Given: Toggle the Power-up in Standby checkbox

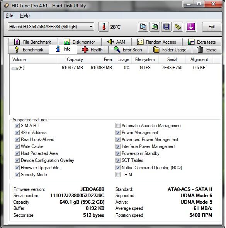Looking at the screenshot, I should click(118, 153).
